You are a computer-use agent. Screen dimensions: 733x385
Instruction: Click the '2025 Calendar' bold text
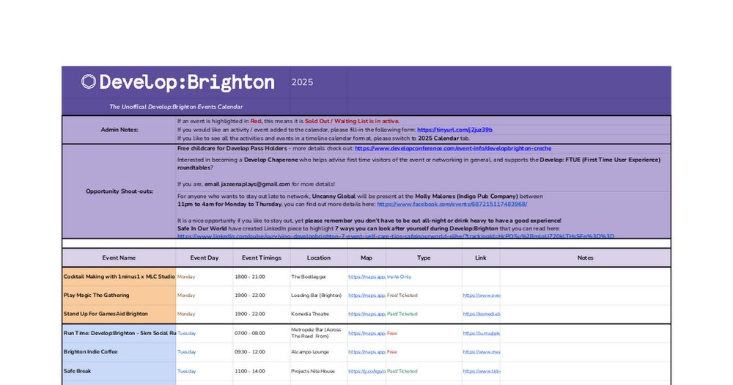(438, 139)
